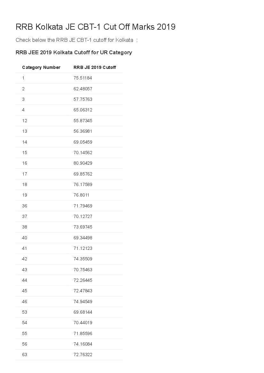This screenshot has width=264, height=373.
Task: Select the cutoff value 73.69745
Action: point(83,227)
